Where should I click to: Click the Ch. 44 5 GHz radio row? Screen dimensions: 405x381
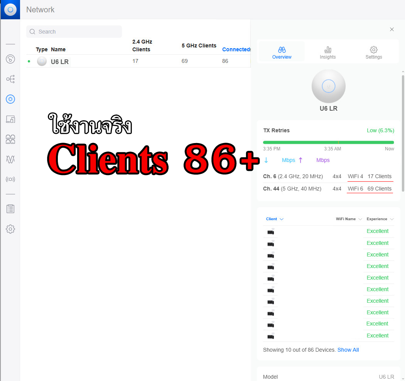point(328,189)
